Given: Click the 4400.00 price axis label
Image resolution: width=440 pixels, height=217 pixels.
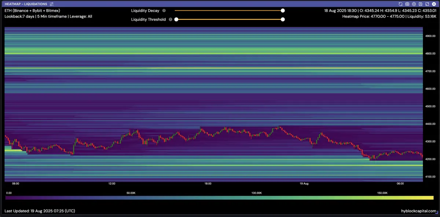Looking at the screenshot, I should click(x=430, y=124).
